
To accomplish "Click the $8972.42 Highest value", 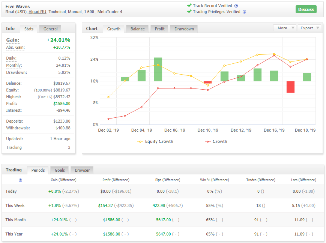I will tap(62, 97).
